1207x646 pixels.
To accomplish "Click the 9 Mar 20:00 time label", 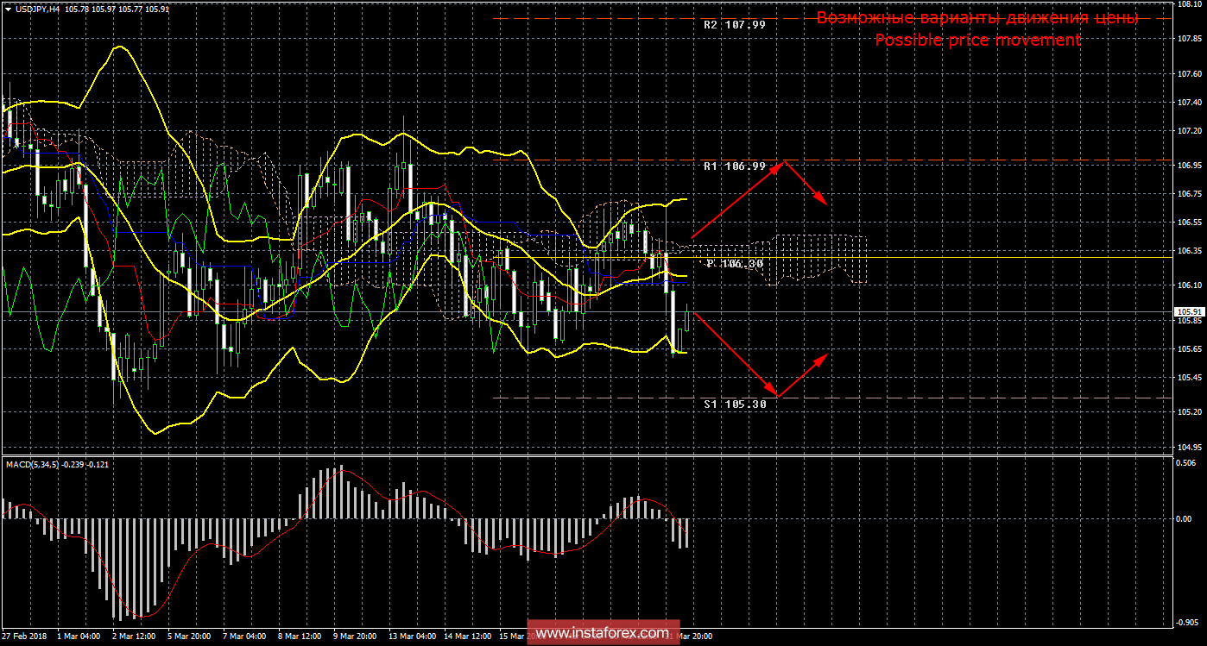I will pyautogui.click(x=354, y=637).
